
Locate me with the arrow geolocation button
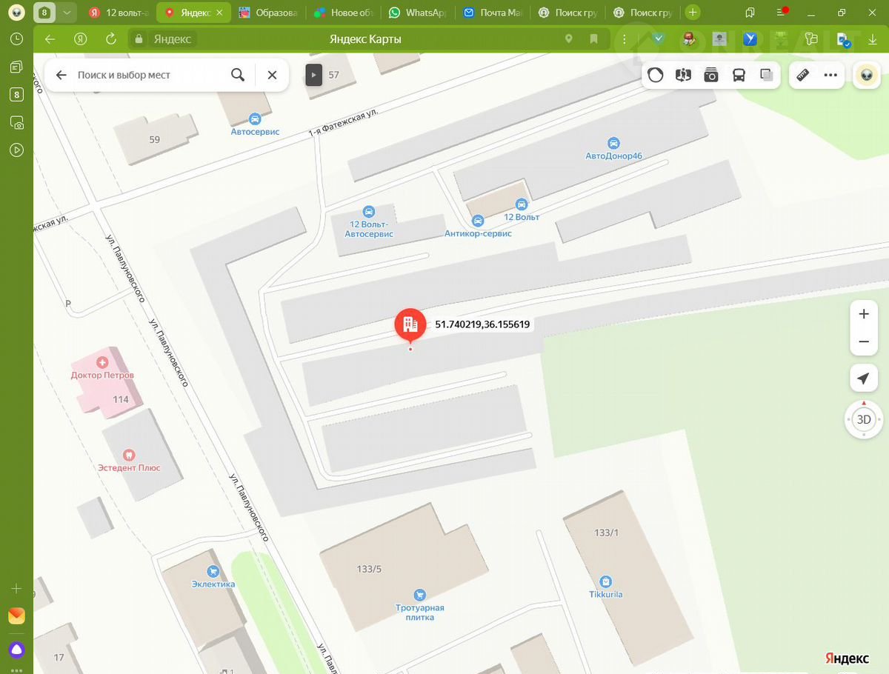click(x=863, y=378)
